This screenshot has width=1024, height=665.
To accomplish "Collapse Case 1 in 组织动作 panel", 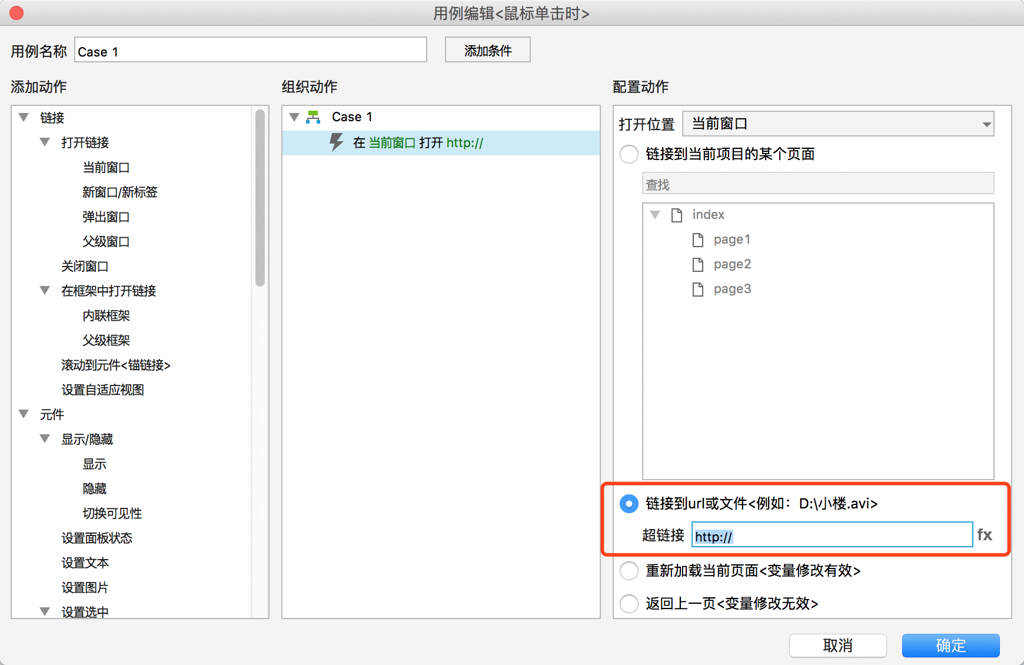I will click(x=294, y=117).
